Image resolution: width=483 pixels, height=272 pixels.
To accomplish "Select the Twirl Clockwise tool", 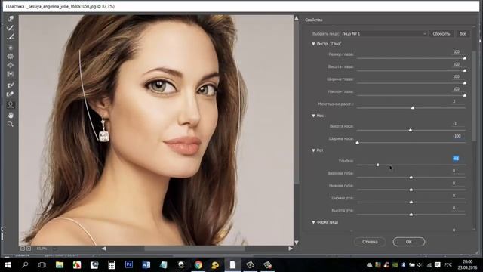I will pos(11,48).
